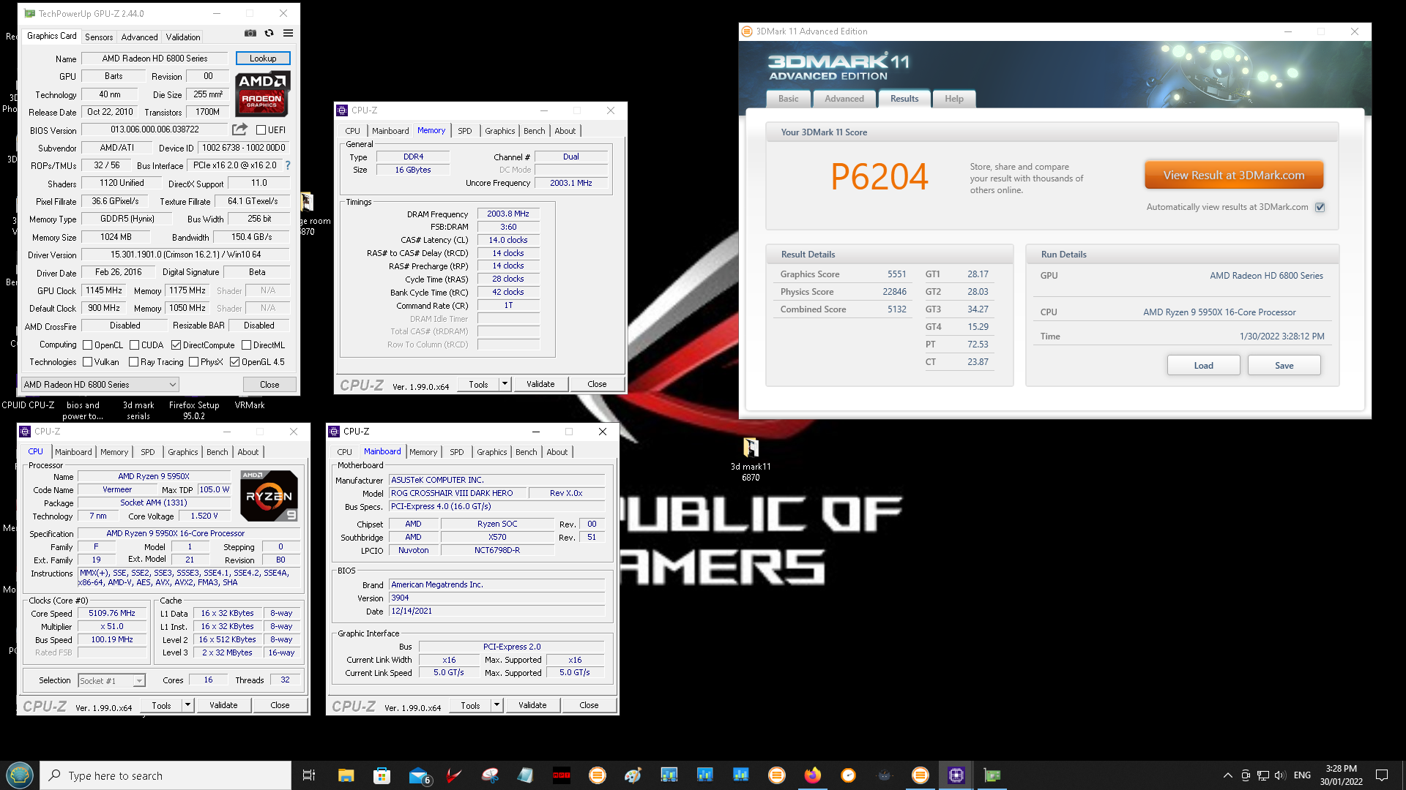
Task: Click the Save button in 3DMark
Action: (x=1284, y=366)
